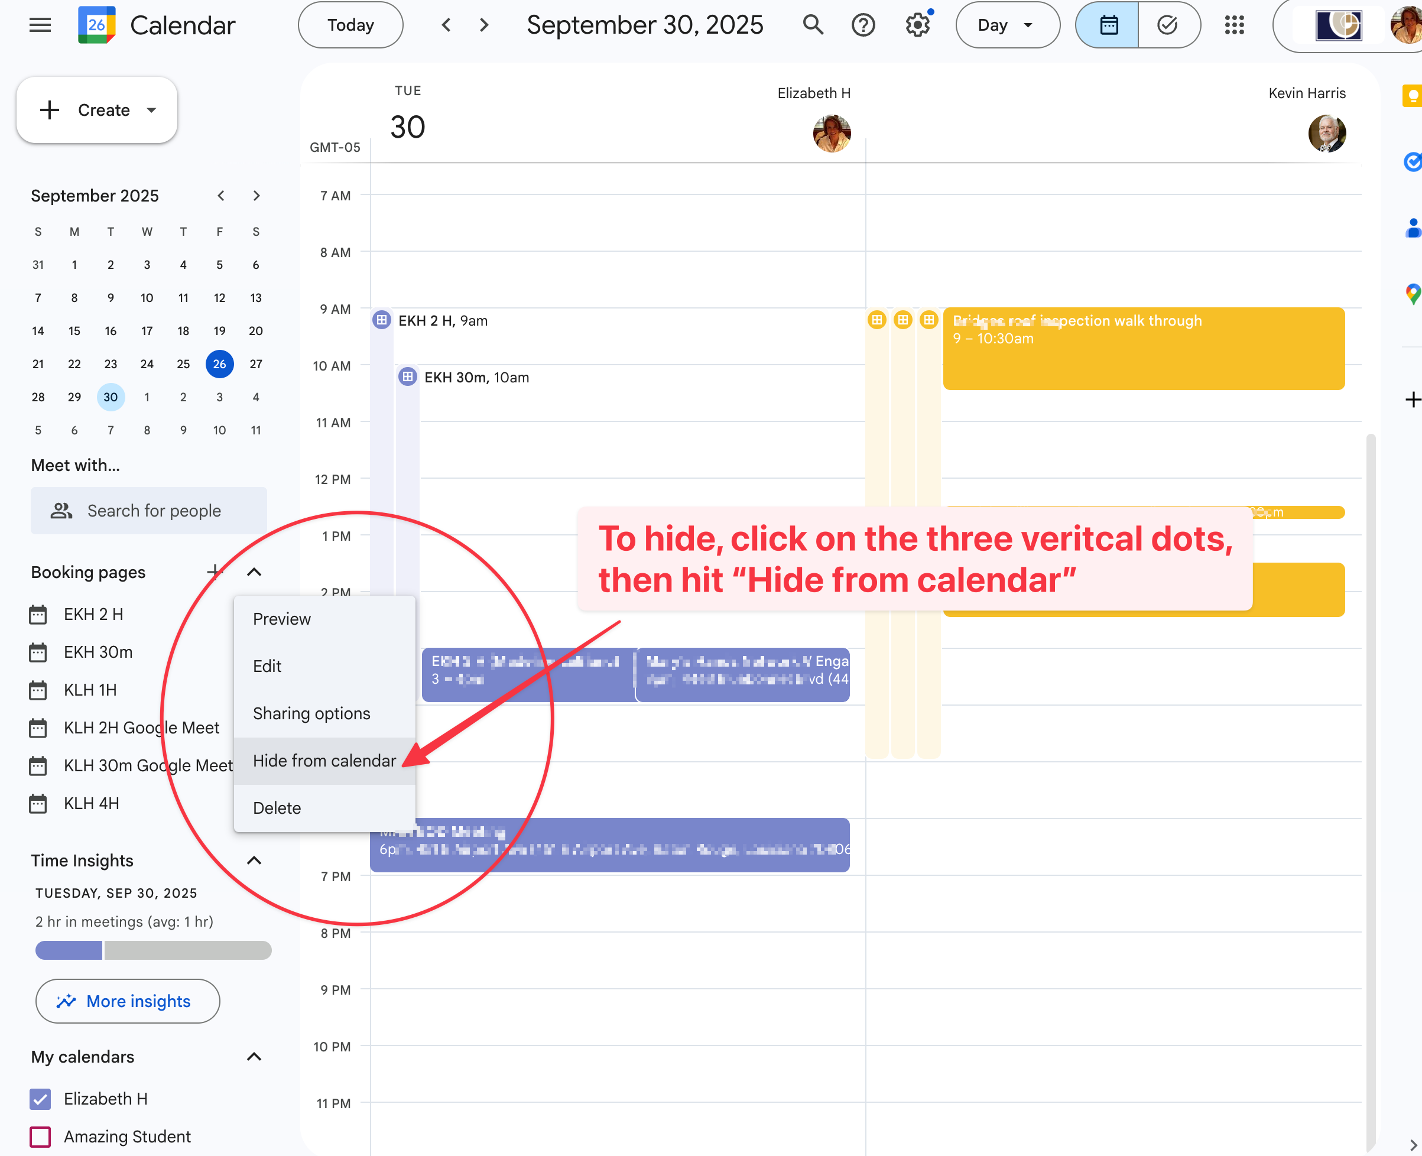Image resolution: width=1422 pixels, height=1156 pixels.
Task: Open More insights
Action: tap(127, 1001)
